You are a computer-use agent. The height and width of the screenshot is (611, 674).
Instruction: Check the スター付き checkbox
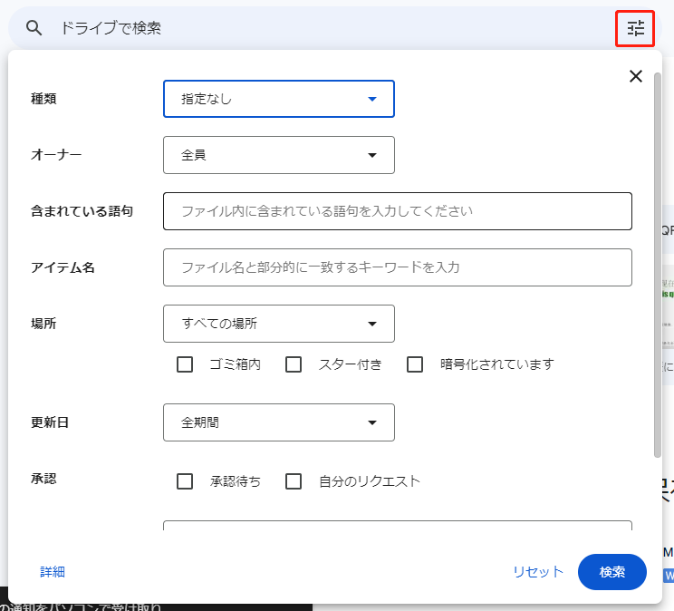[x=294, y=364]
